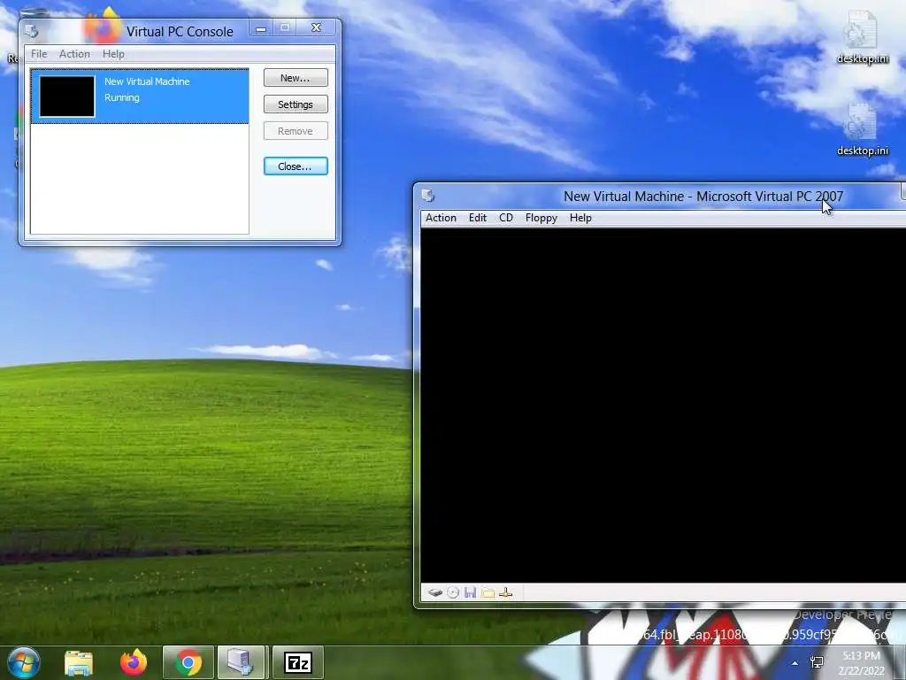Open the CD menu

[x=506, y=218]
